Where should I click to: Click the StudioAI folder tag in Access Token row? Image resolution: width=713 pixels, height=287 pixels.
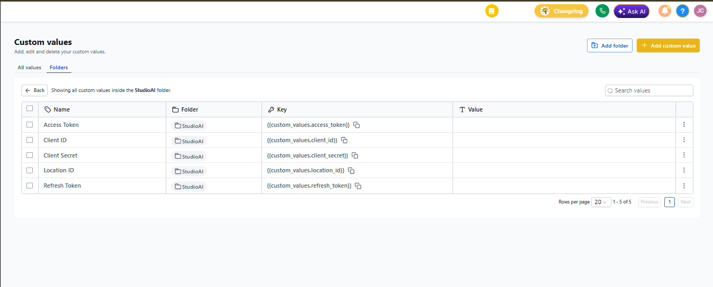[x=189, y=126]
